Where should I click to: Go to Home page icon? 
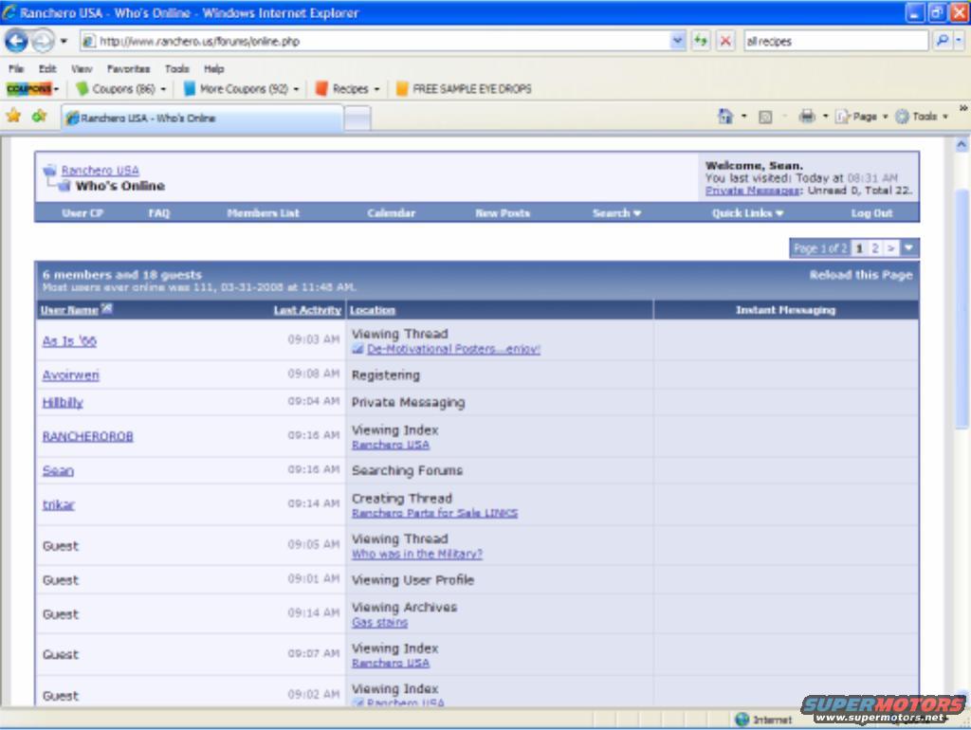[x=725, y=117]
